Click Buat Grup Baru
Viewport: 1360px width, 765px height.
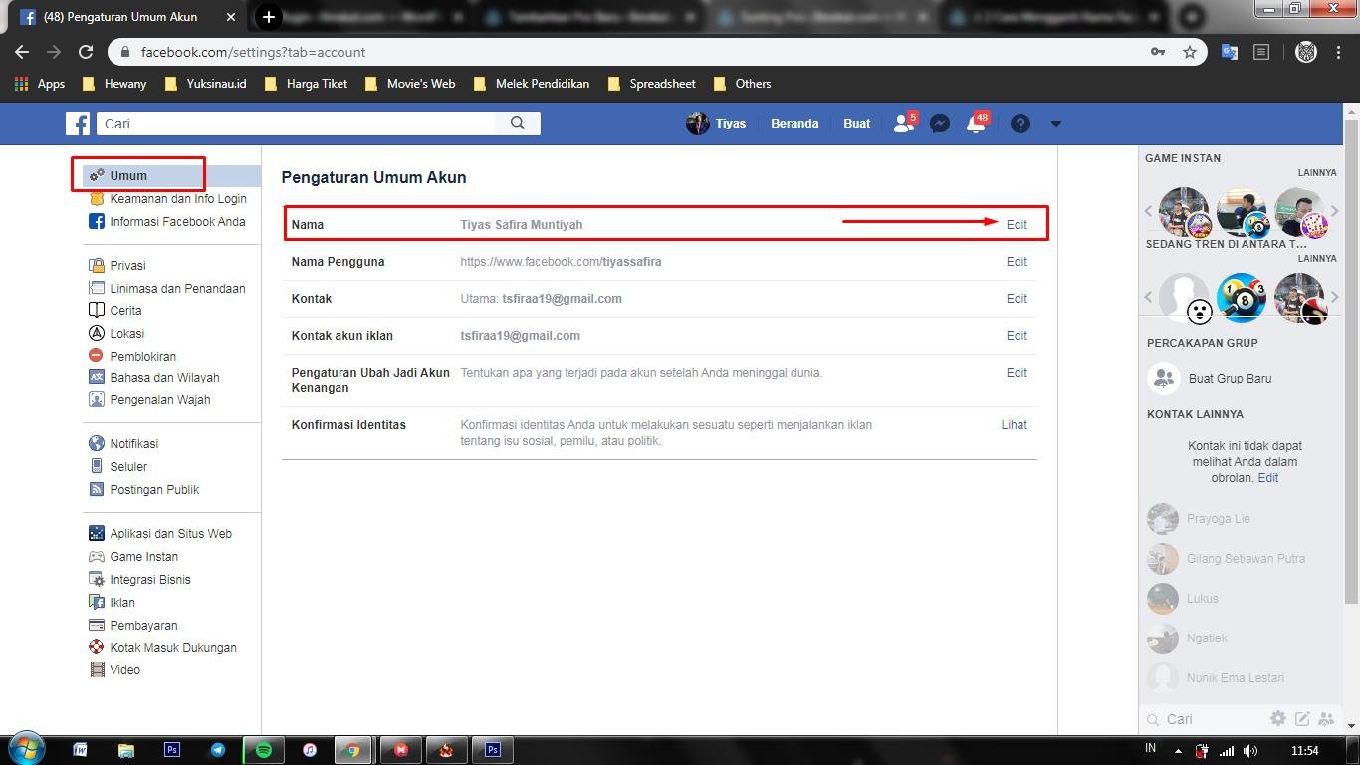[x=1230, y=378]
